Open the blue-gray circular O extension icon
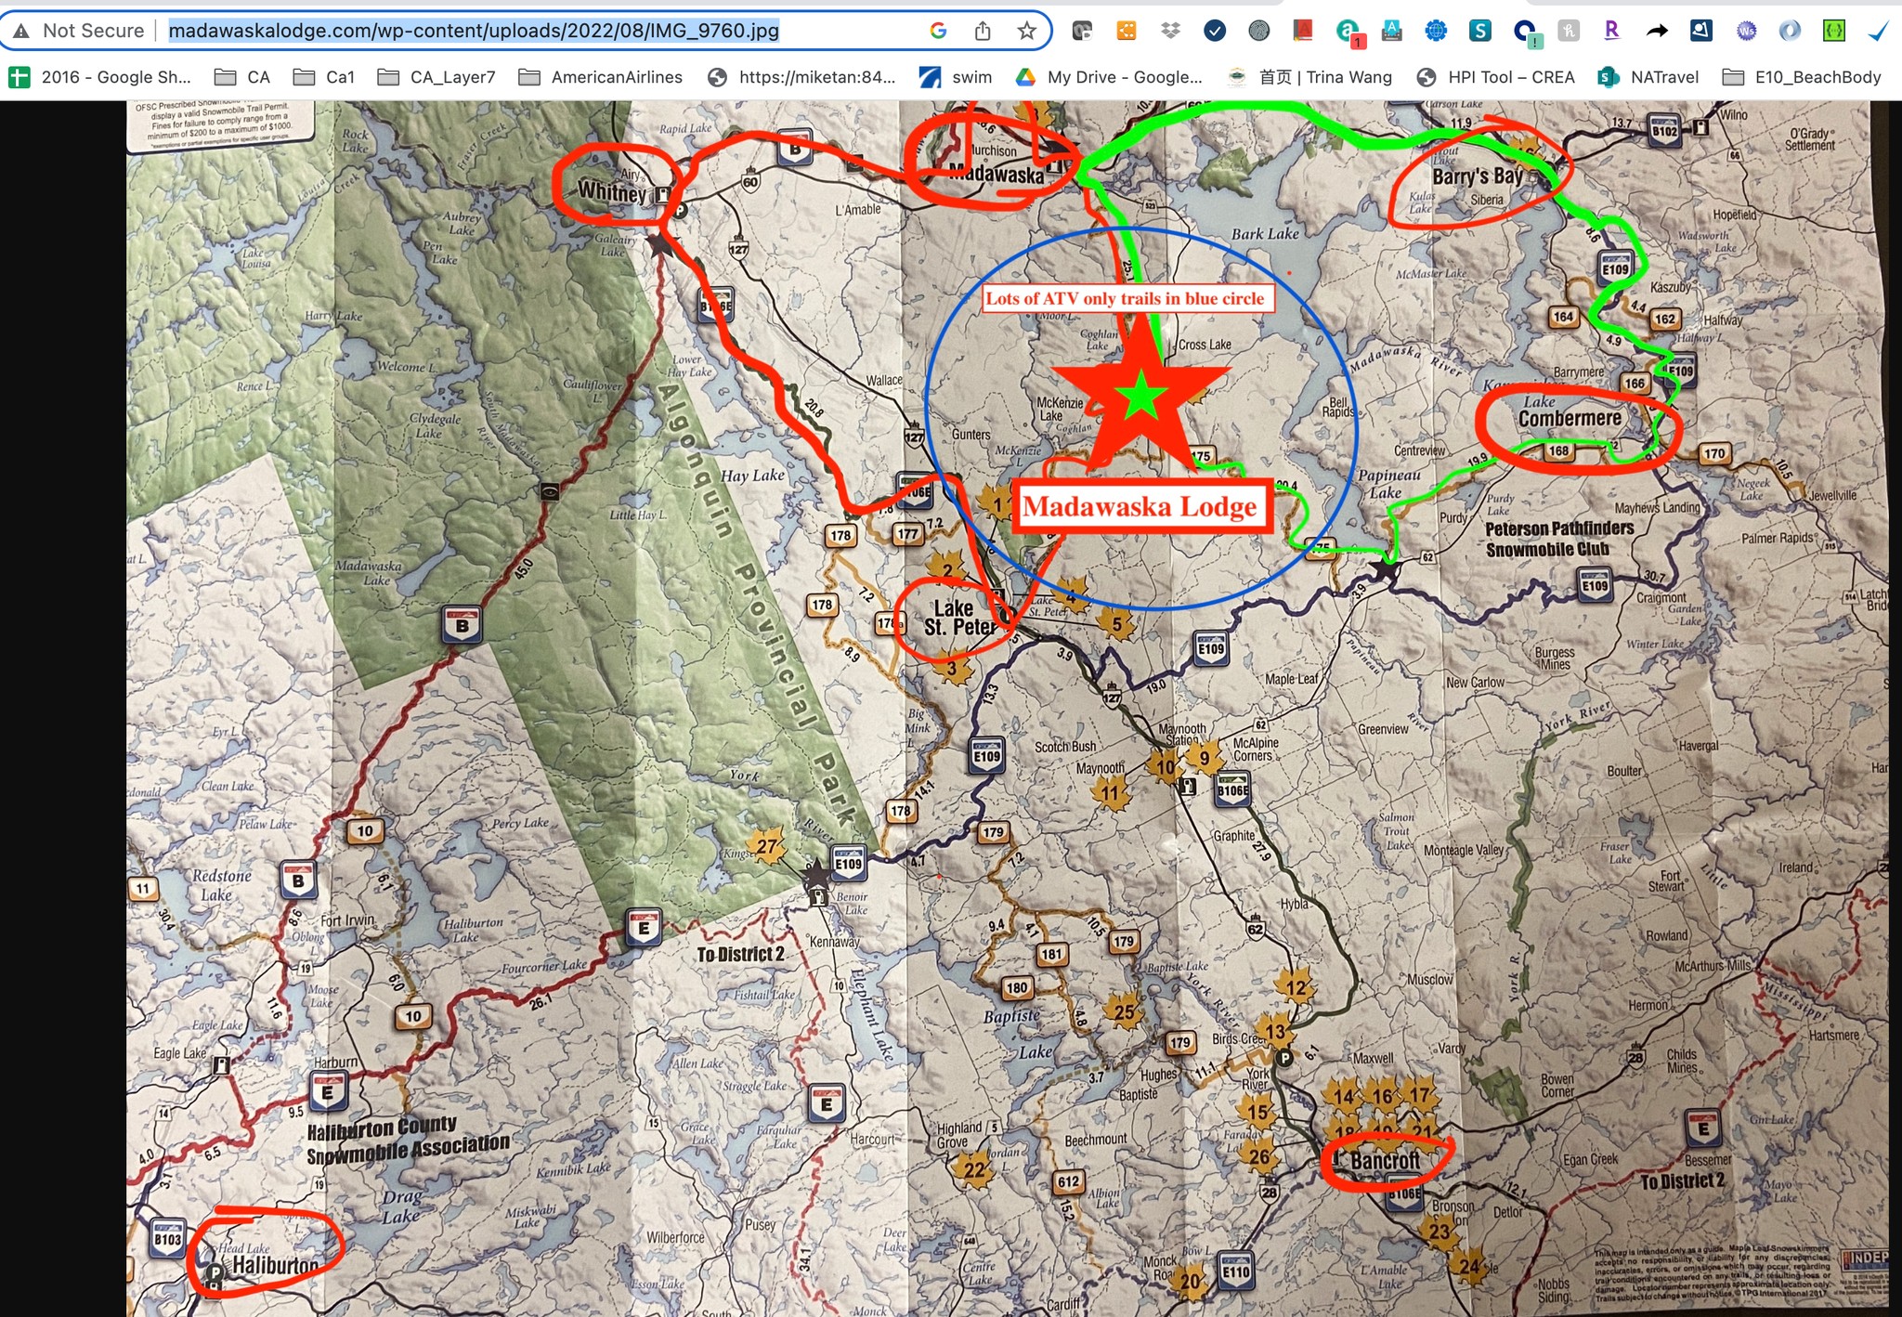Screen dimensions: 1902x1317 click(x=1790, y=31)
